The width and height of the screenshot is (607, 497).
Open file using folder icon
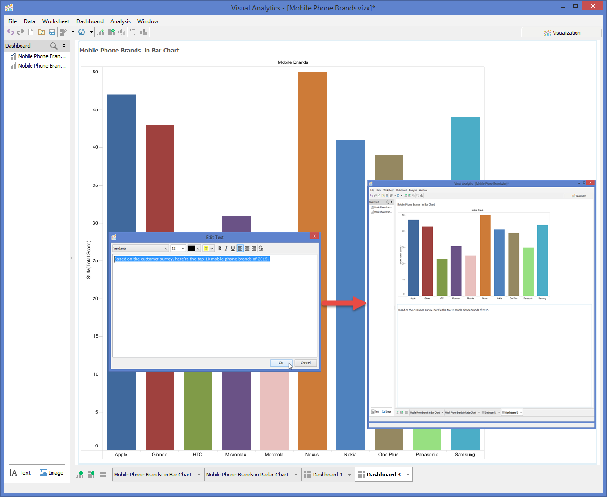42,32
